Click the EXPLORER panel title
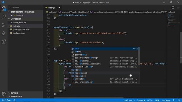The image size is (182, 102). tap(15, 8)
